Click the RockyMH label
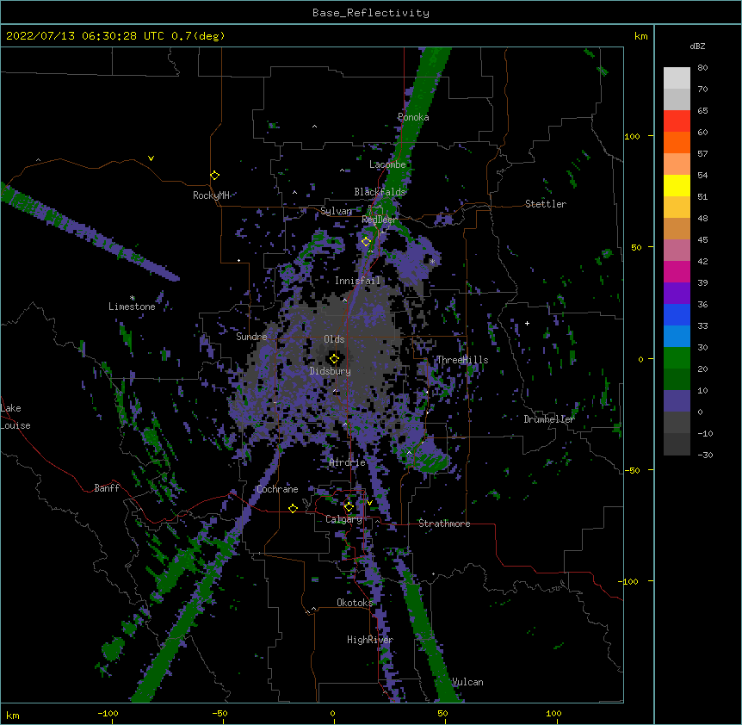Image resolution: width=742 pixels, height=725 pixels. 211,195
